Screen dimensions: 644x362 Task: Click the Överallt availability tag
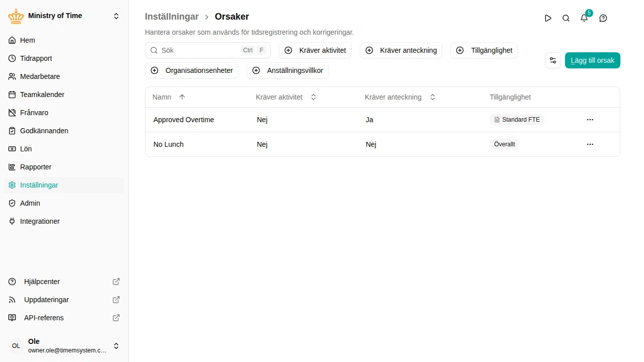(505, 144)
